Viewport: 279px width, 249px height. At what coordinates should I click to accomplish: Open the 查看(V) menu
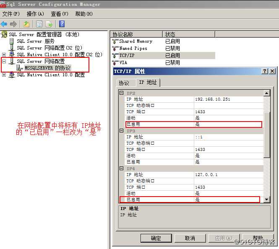click(60, 14)
